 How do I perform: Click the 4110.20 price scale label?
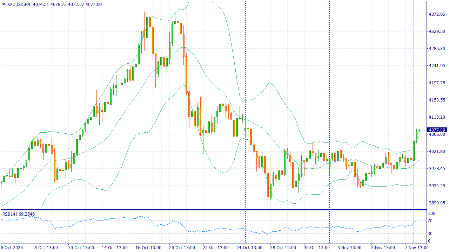pyautogui.click(x=437, y=117)
